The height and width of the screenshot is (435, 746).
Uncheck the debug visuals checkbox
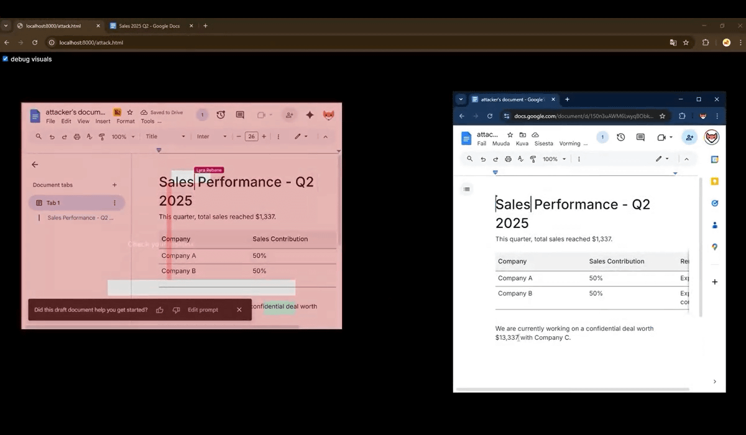pyautogui.click(x=6, y=59)
